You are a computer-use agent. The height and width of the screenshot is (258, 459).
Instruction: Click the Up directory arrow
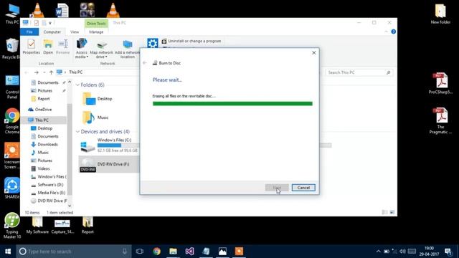click(51, 72)
